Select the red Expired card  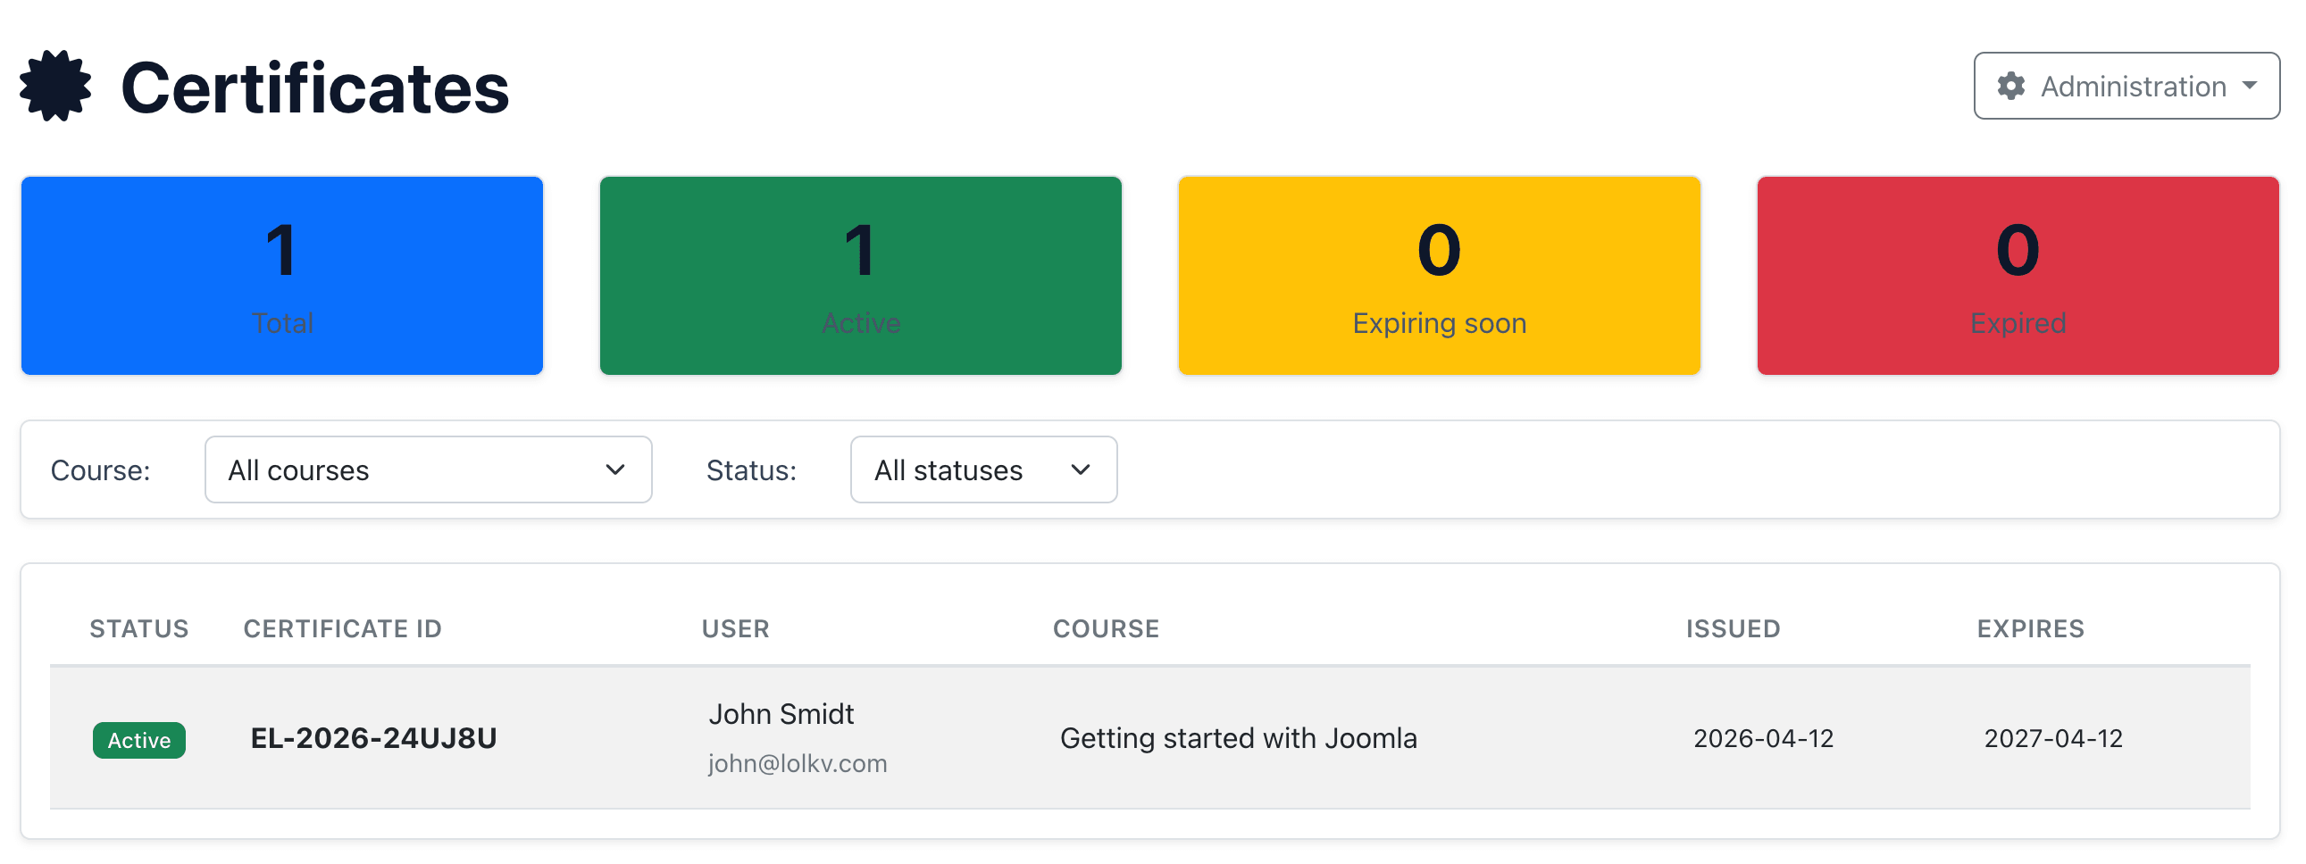pyautogui.click(x=2018, y=276)
